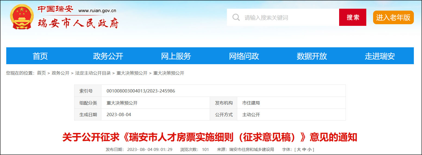Click 中国瑞安 logo text
This screenshot has height=155, width=422.
(x=55, y=9)
